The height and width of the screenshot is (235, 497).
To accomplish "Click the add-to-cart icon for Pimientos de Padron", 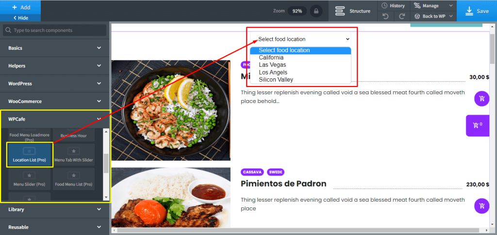I will (x=482, y=206).
